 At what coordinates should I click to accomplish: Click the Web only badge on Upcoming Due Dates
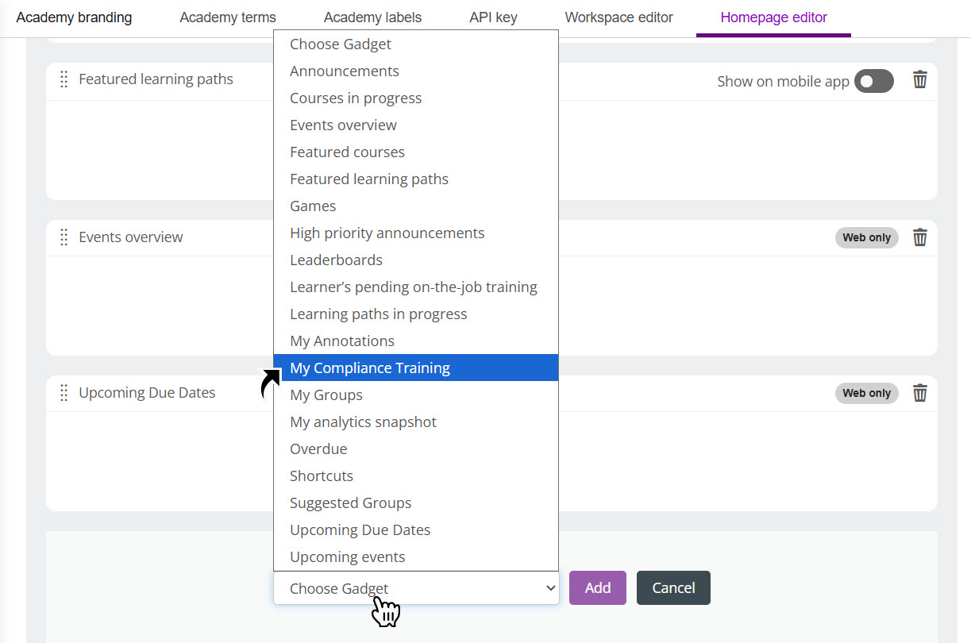866,392
